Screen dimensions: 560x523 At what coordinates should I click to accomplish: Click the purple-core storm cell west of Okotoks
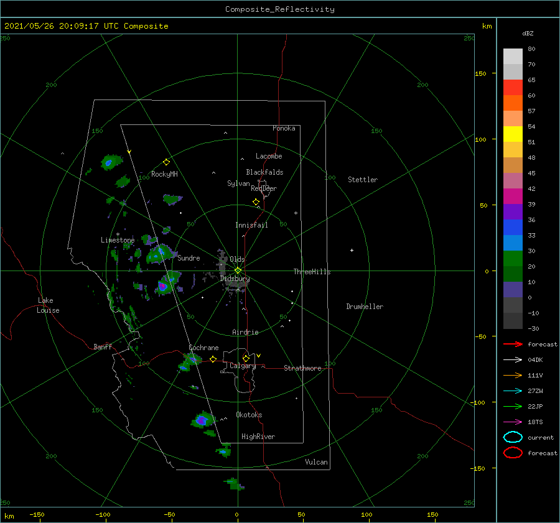click(202, 420)
